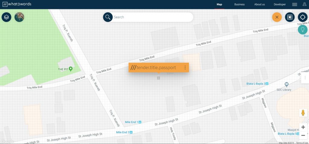
Task: Open the Business menu item
Action: tap(239, 4)
